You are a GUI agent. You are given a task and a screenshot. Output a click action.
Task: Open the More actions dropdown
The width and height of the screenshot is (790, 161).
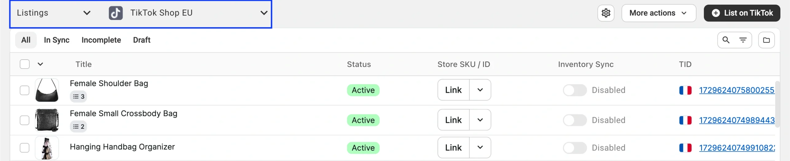(659, 13)
